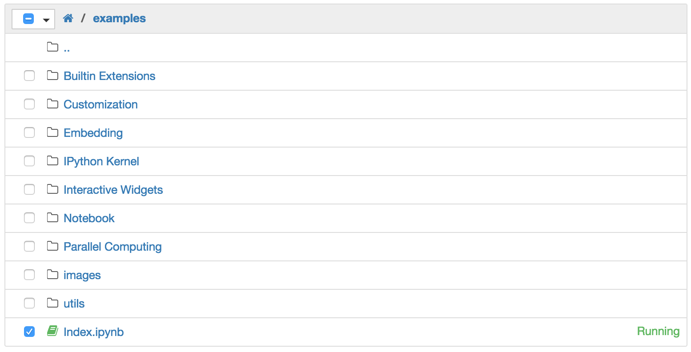Check the Notebook folder checkbox
Screen dimensions: 691x352
[x=29, y=218]
